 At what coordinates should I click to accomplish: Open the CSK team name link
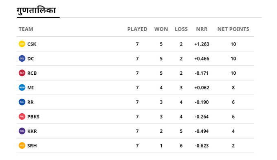(32, 44)
